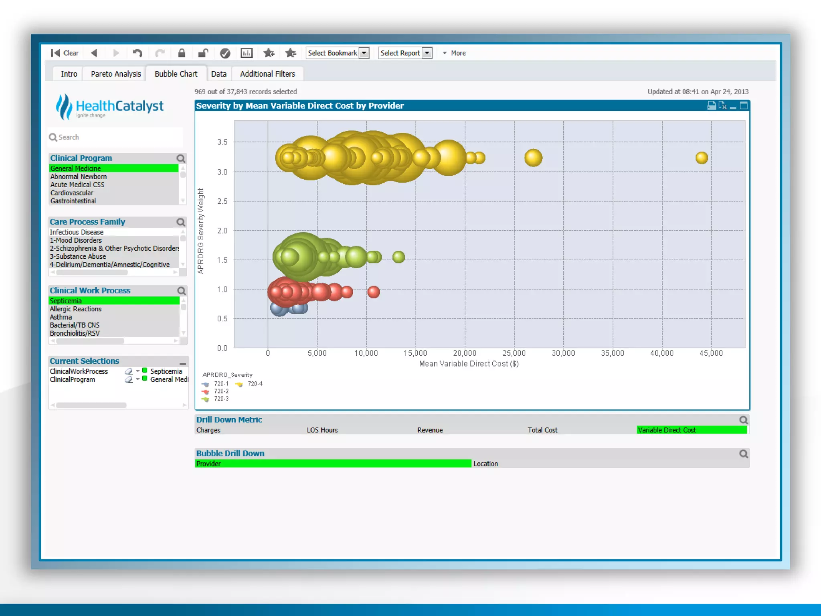Open the Additional Filters tab
This screenshot has height=616, width=821.
267,74
